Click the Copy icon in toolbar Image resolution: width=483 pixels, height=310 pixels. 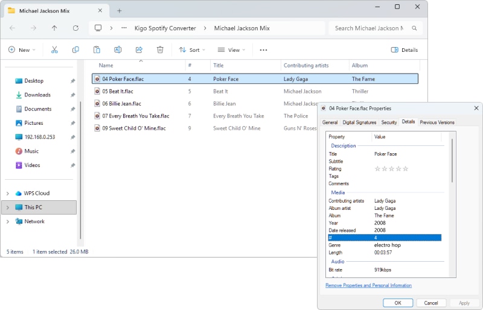(75, 49)
